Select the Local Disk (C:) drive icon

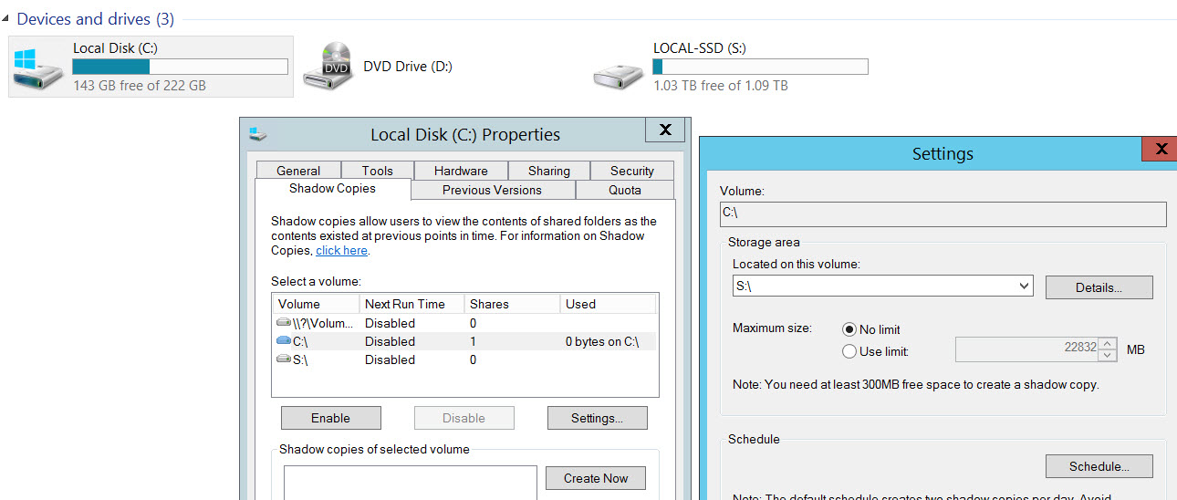click(x=38, y=68)
